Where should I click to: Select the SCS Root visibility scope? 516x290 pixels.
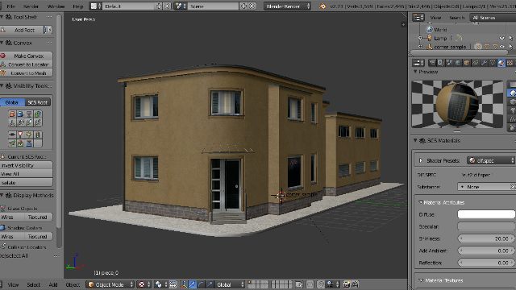38,102
